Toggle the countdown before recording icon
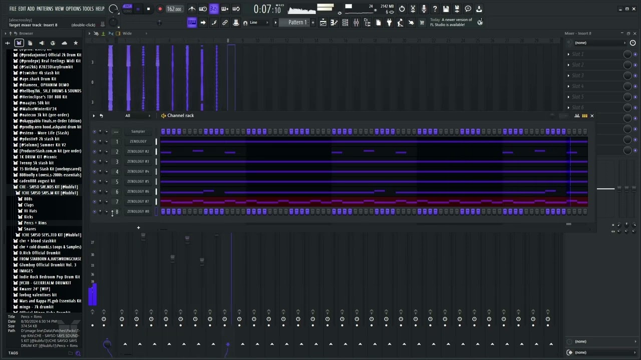641x360 pixels. [x=214, y=8]
